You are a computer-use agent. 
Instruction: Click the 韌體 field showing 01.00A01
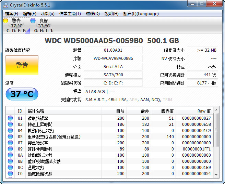(x=113, y=50)
